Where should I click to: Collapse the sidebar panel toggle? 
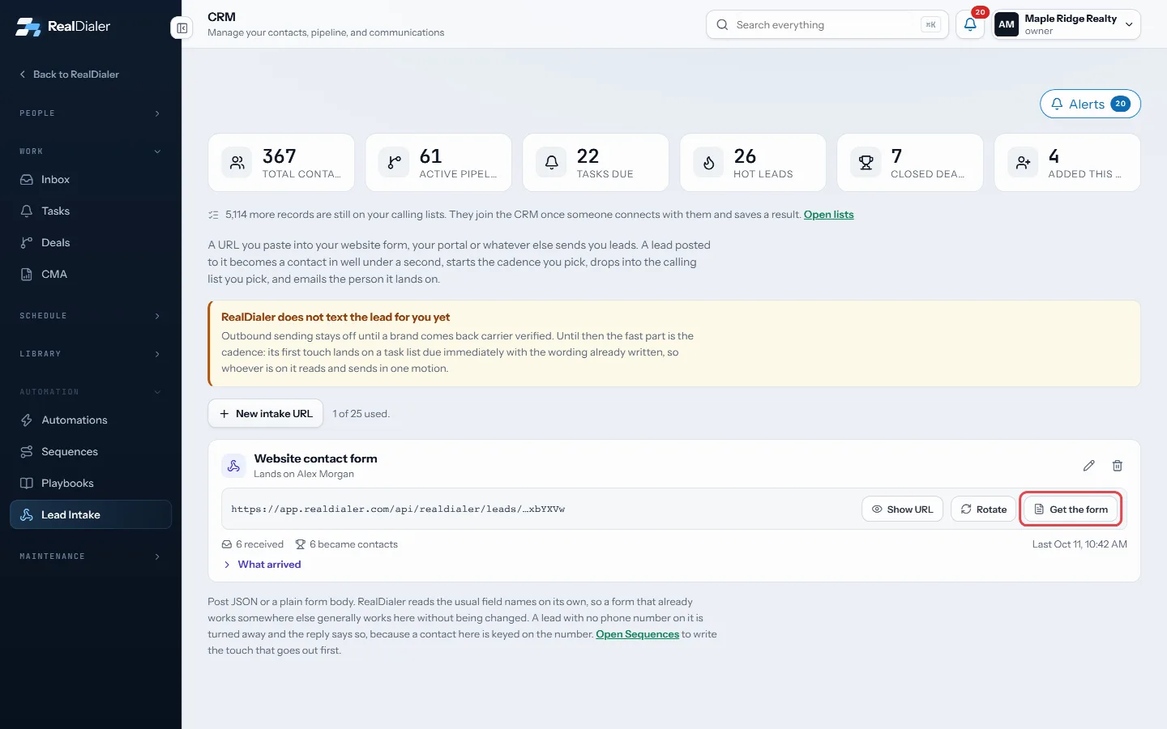(x=182, y=28)
